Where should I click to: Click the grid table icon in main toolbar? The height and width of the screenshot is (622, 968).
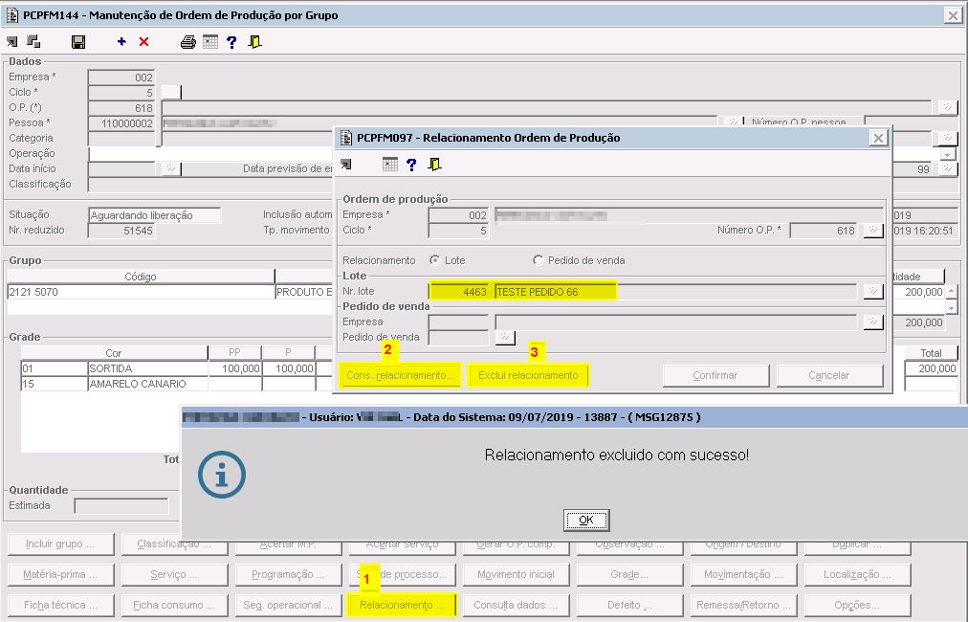210,42
